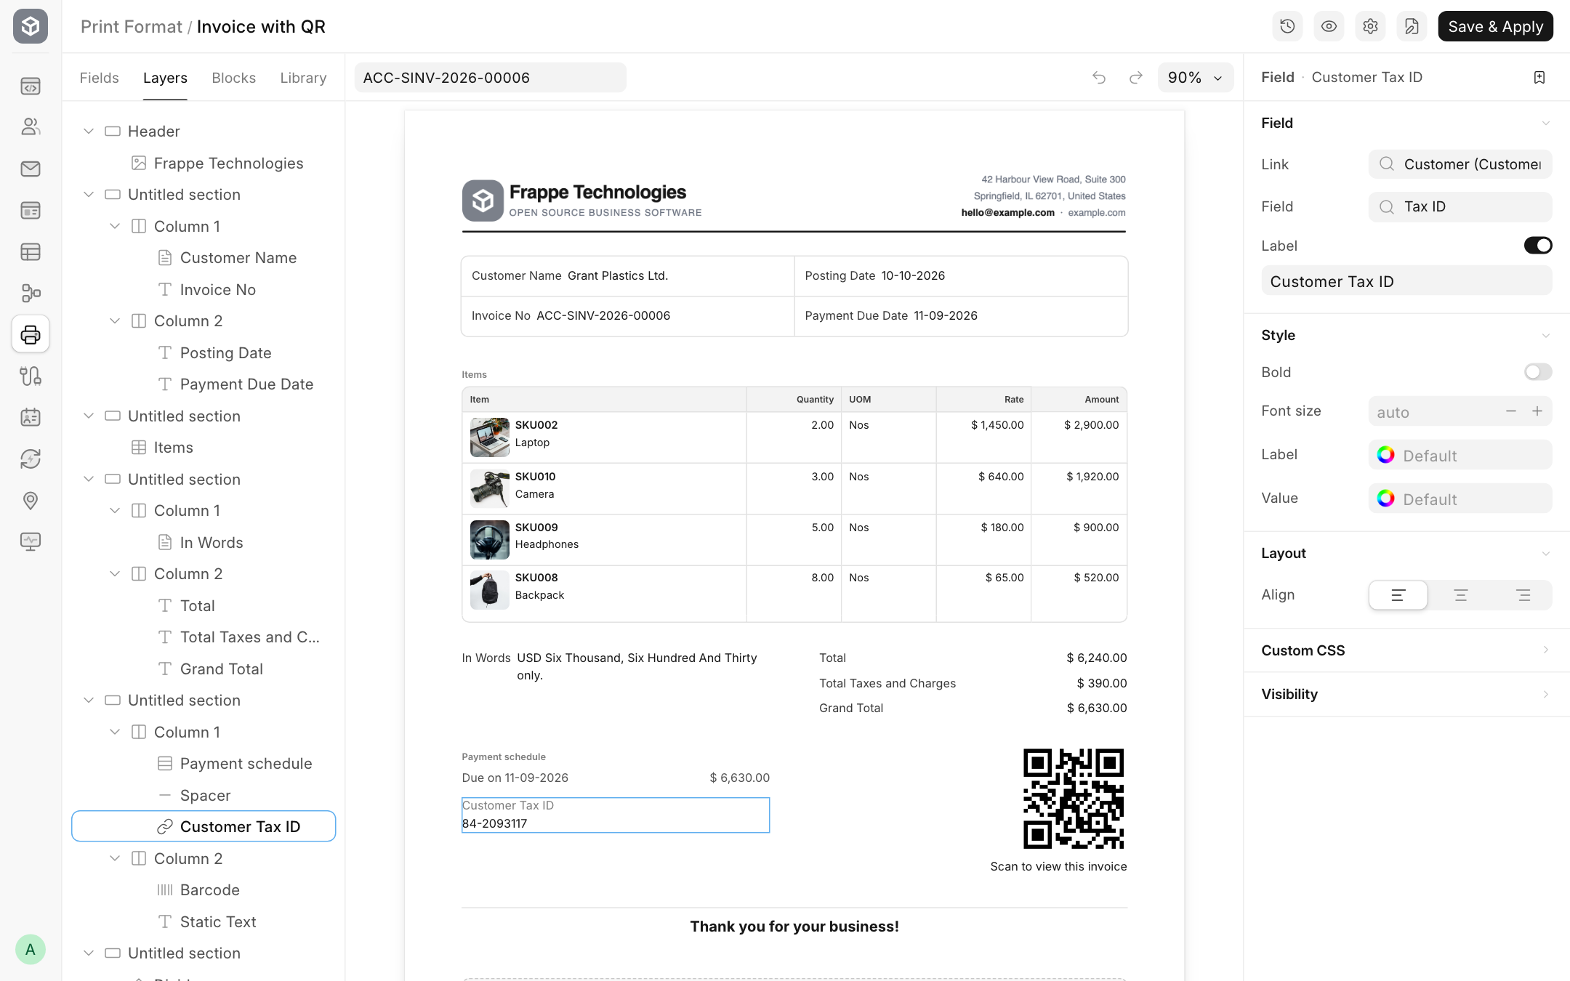Collapse the Header layer chevron
The width and height of the screenshot is (1570, 981).
point(89,132)
